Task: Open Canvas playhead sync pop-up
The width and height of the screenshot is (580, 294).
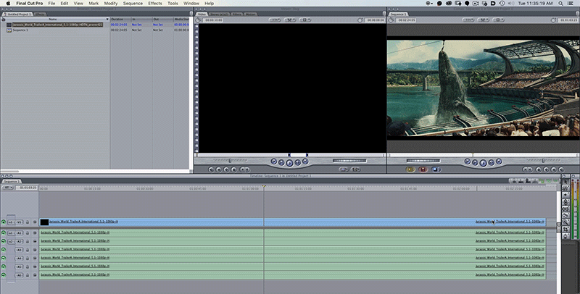Action: click(484, 20)
